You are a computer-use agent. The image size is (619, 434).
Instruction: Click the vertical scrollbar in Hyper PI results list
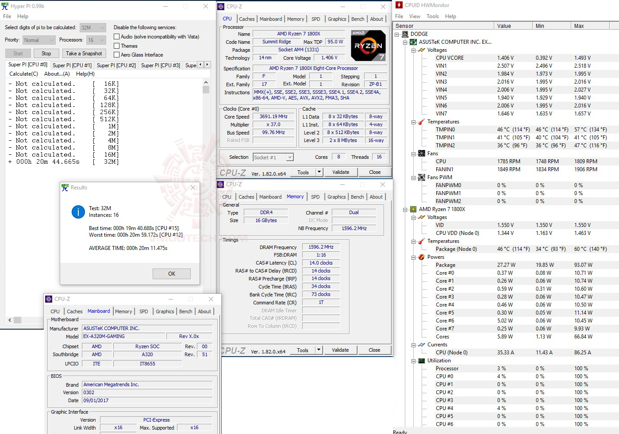[205, 91]
